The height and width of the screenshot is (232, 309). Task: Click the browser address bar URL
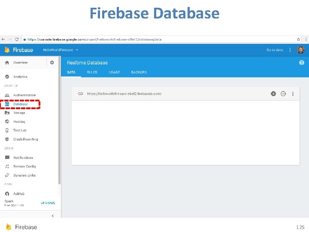point(94,40)
